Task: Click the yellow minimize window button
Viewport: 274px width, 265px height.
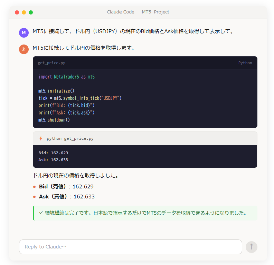Action: coord(24,12)
